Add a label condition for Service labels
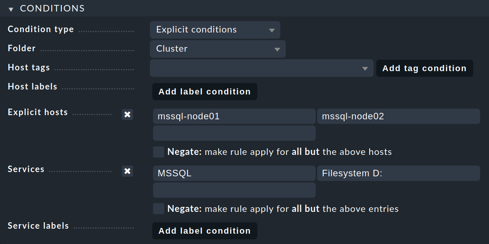489x244 pixels. pyautogui.click(x=205, y=231)
